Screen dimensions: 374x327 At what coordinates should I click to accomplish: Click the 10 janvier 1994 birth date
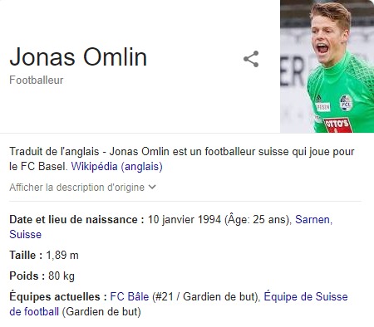click(185, 219)
